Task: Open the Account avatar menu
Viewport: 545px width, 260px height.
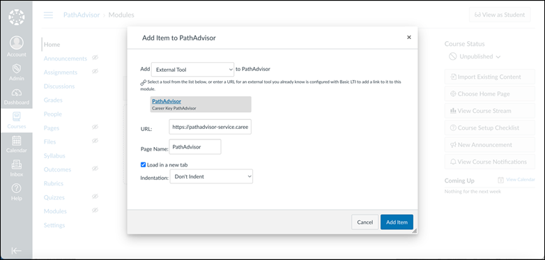Action: (16, 43)
